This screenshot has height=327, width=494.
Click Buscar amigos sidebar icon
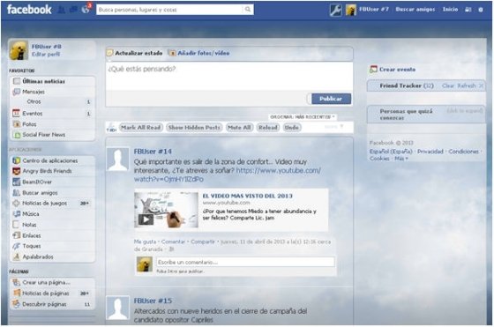(16, 193)
